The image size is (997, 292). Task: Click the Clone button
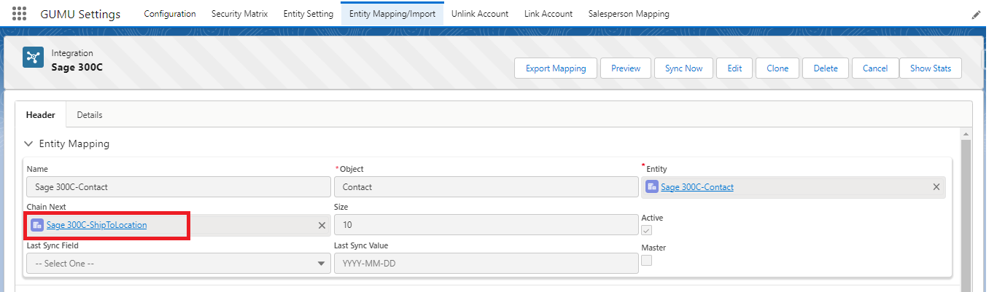777,68
